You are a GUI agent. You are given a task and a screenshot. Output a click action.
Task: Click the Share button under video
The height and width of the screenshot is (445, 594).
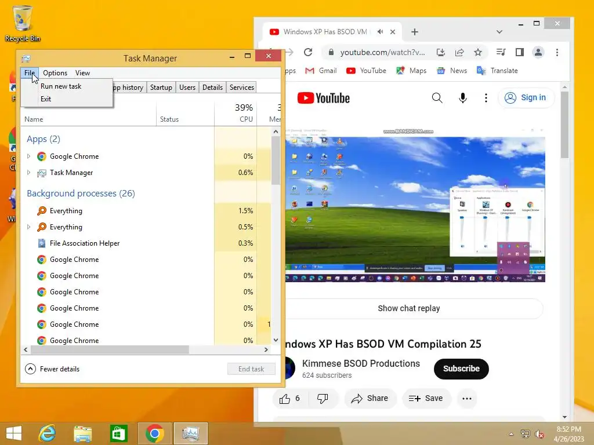point(370,399)
